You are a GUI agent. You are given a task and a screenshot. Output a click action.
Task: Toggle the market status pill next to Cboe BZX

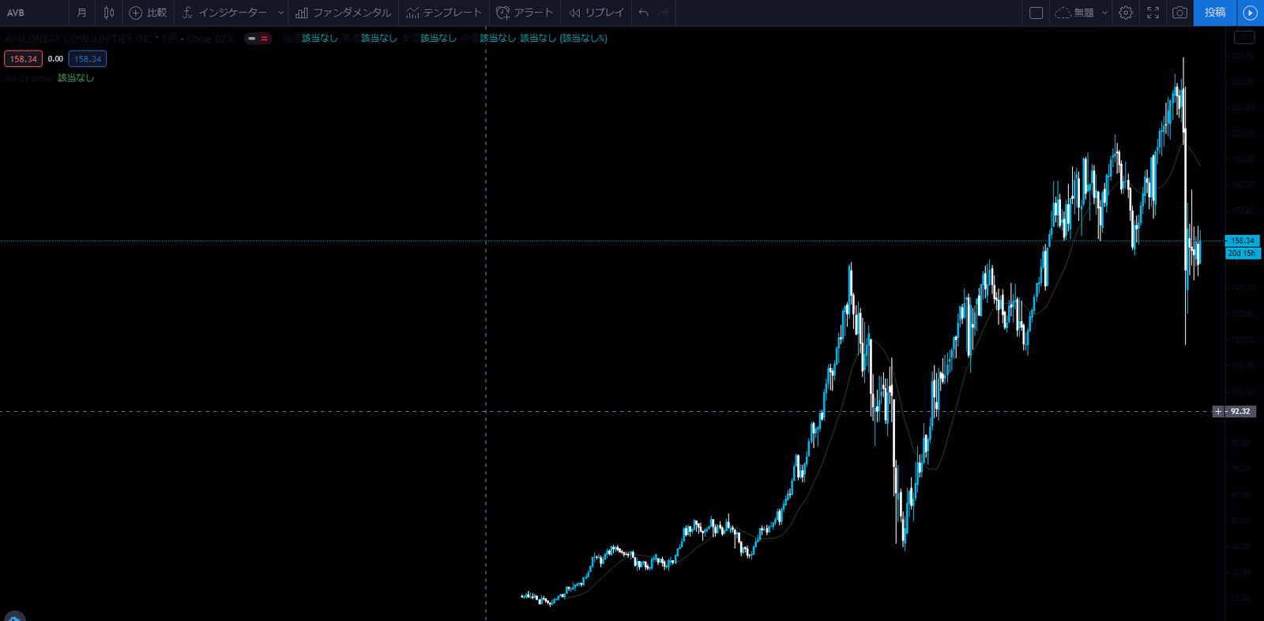[x=258, y=39]
